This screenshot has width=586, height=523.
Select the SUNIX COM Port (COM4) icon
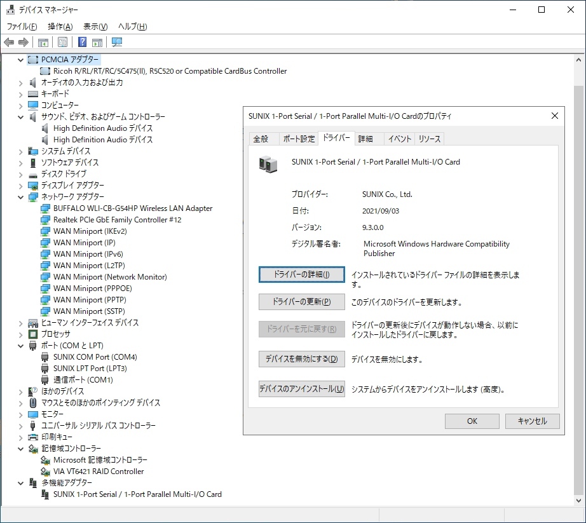click(x=45, y=357)
